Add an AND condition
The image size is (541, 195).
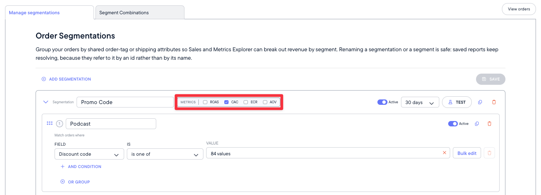[81, 166]
